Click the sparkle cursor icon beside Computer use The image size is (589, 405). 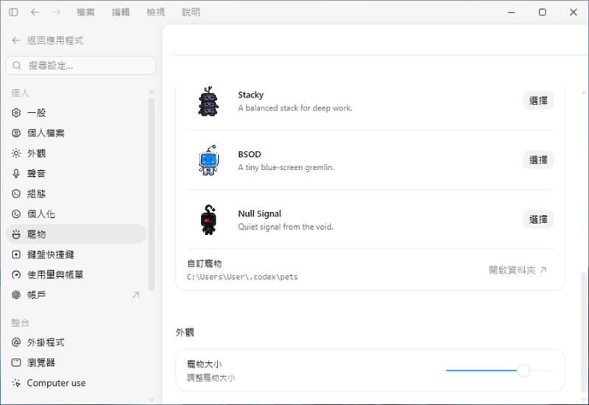click(x=16, y=383)
